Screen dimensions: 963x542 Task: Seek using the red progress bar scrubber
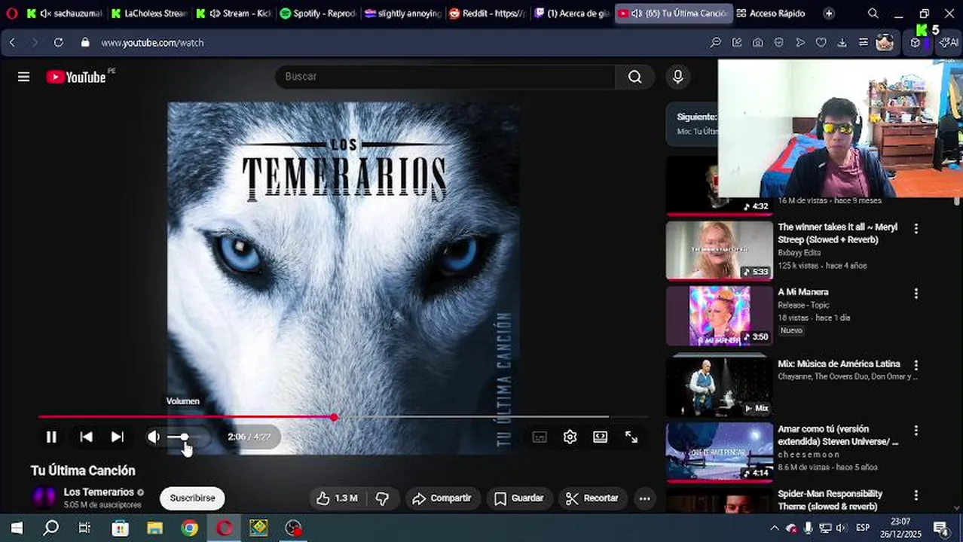(x=334, y=416)
